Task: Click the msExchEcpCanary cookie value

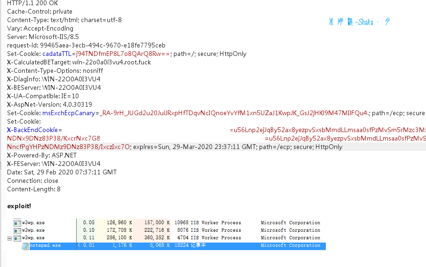Action: (235, 113)
